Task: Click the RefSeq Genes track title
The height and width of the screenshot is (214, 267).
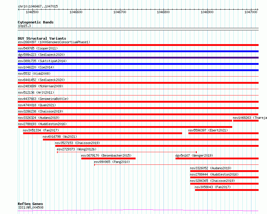Action: point(30,204)
